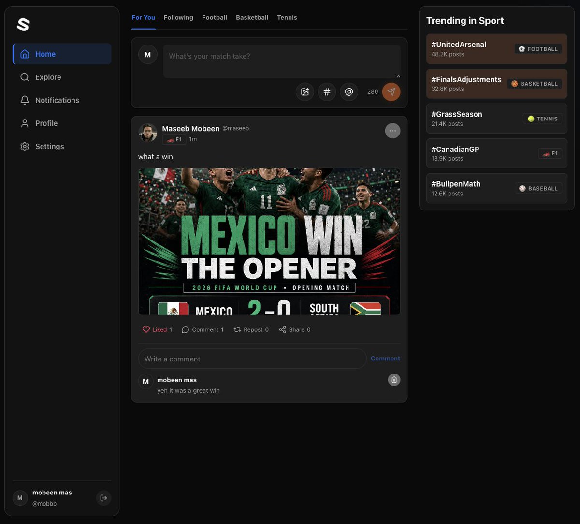Switch to the Following tab
The image size is (580, 524).
point(178,18)
